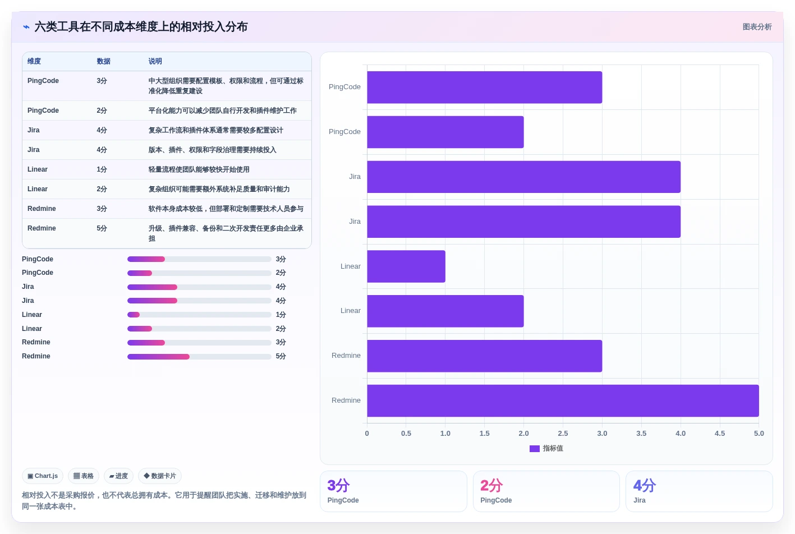Select the description 版本、插件、权限和字段治理需要持续投入
The width and height of the screenshot is (795, 534).
click(213, 150)
